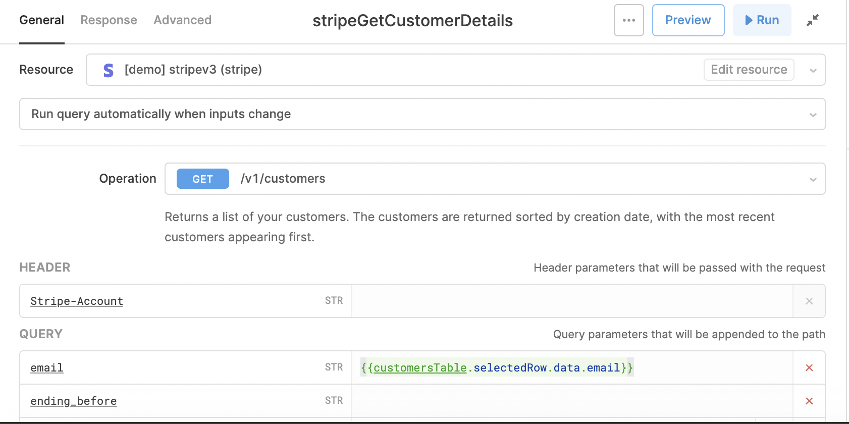Edit the email parameter value field
The width and height of the screenshot is (849, 424).
point(572,367)
